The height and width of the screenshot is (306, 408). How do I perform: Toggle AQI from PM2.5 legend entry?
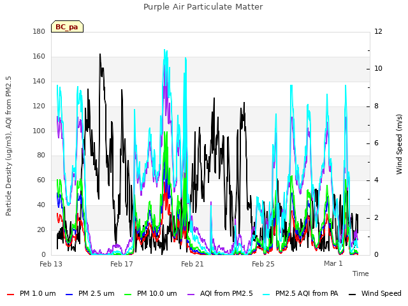[220, 293]
